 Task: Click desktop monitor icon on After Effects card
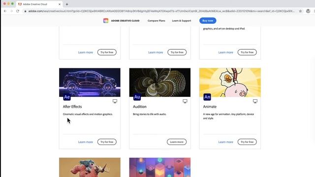pos(115,101)
